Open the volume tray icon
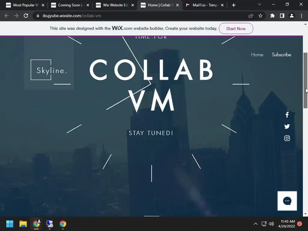The image size is (308, 231). point(271,224)
